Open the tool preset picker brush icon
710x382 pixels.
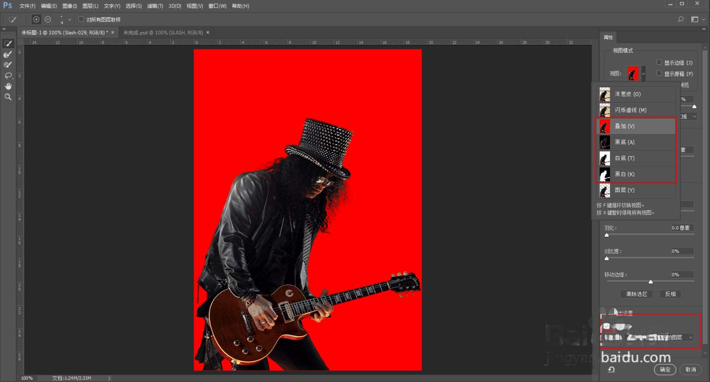coord(12,19)
